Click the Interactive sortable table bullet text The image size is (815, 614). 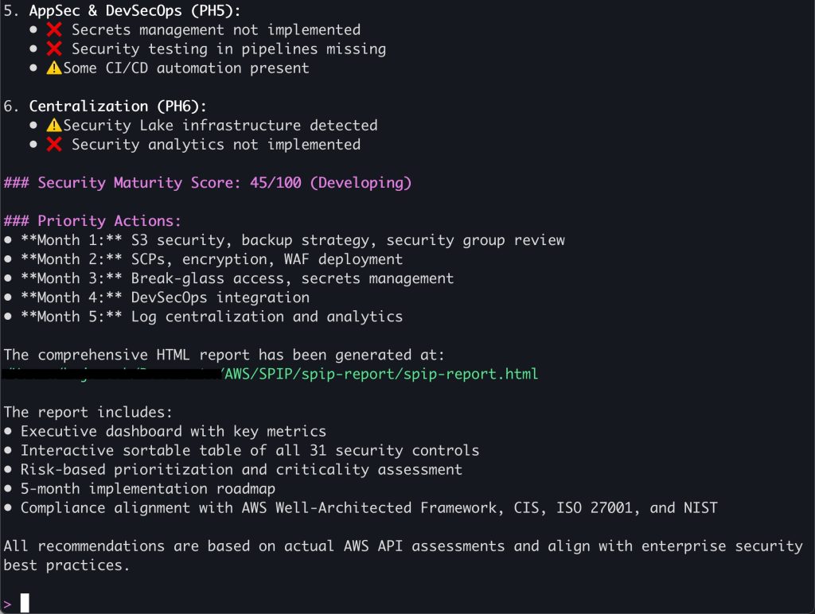[249, 450]
